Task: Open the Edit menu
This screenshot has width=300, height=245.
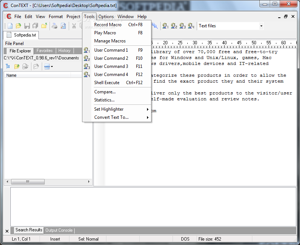Action: pyautogui.click(x=28, y=17)
